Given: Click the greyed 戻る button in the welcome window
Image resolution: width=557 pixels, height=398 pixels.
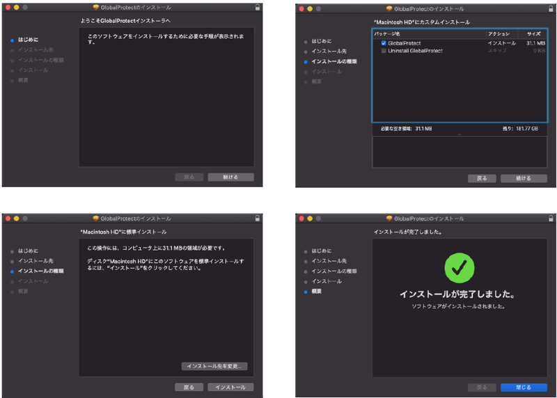Looking at the screenshot, I should pyautogui.click(x=189, y=177).
